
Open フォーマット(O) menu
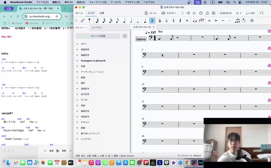tap(98, 2)
